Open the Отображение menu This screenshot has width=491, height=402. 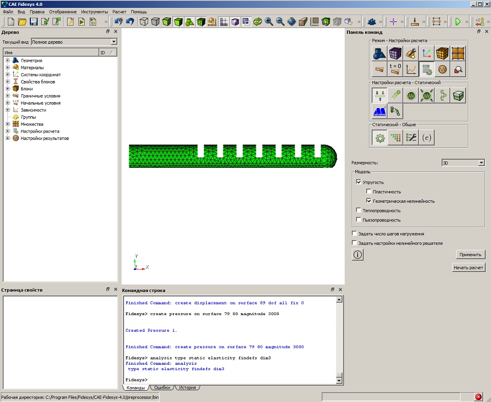point(63,12)
